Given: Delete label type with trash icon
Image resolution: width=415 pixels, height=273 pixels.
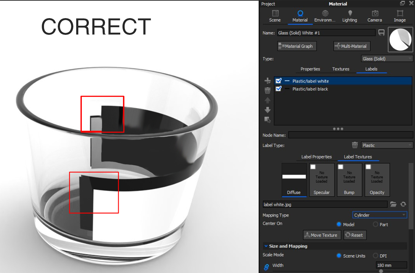Looking at the screenshot, I should (355, 145).
